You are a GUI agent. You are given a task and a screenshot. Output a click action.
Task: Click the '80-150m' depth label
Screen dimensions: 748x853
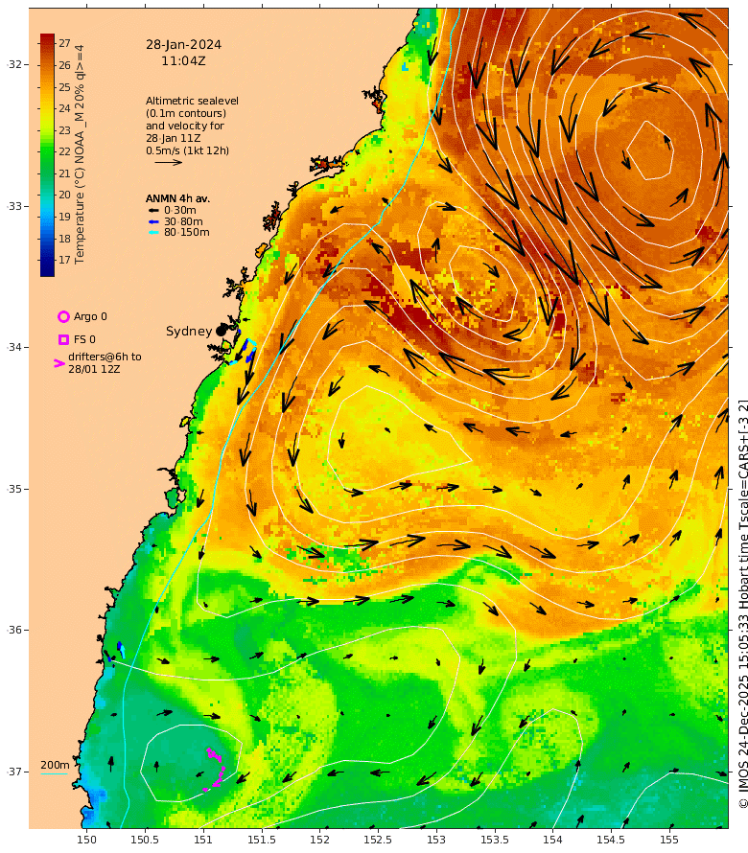click(x=187, y=232)
